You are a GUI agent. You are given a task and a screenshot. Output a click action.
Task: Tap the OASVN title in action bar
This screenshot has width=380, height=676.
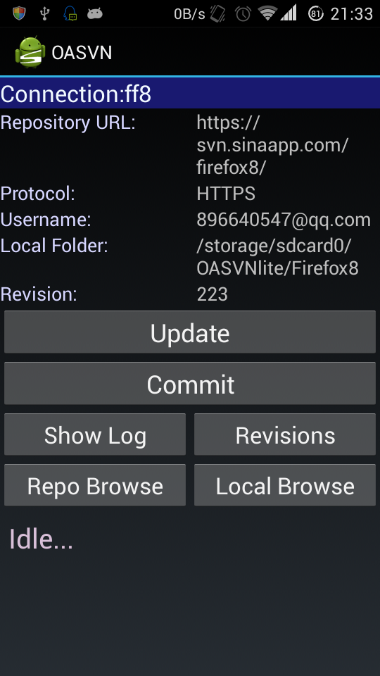82,53
